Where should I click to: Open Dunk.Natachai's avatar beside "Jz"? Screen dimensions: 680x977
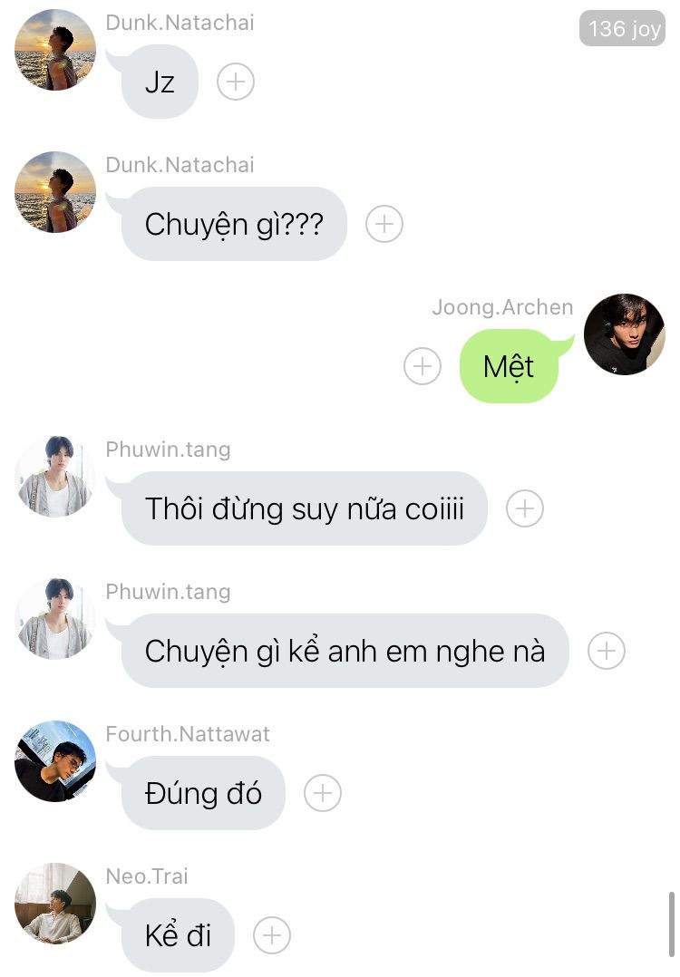click(x=55, y=50)
